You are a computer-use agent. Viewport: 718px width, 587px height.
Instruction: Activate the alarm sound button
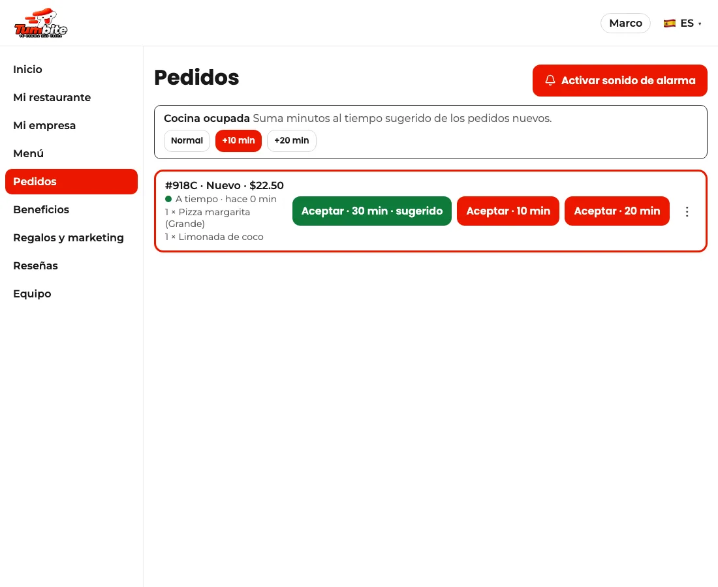pyautogui.click(x=619, y=80)
